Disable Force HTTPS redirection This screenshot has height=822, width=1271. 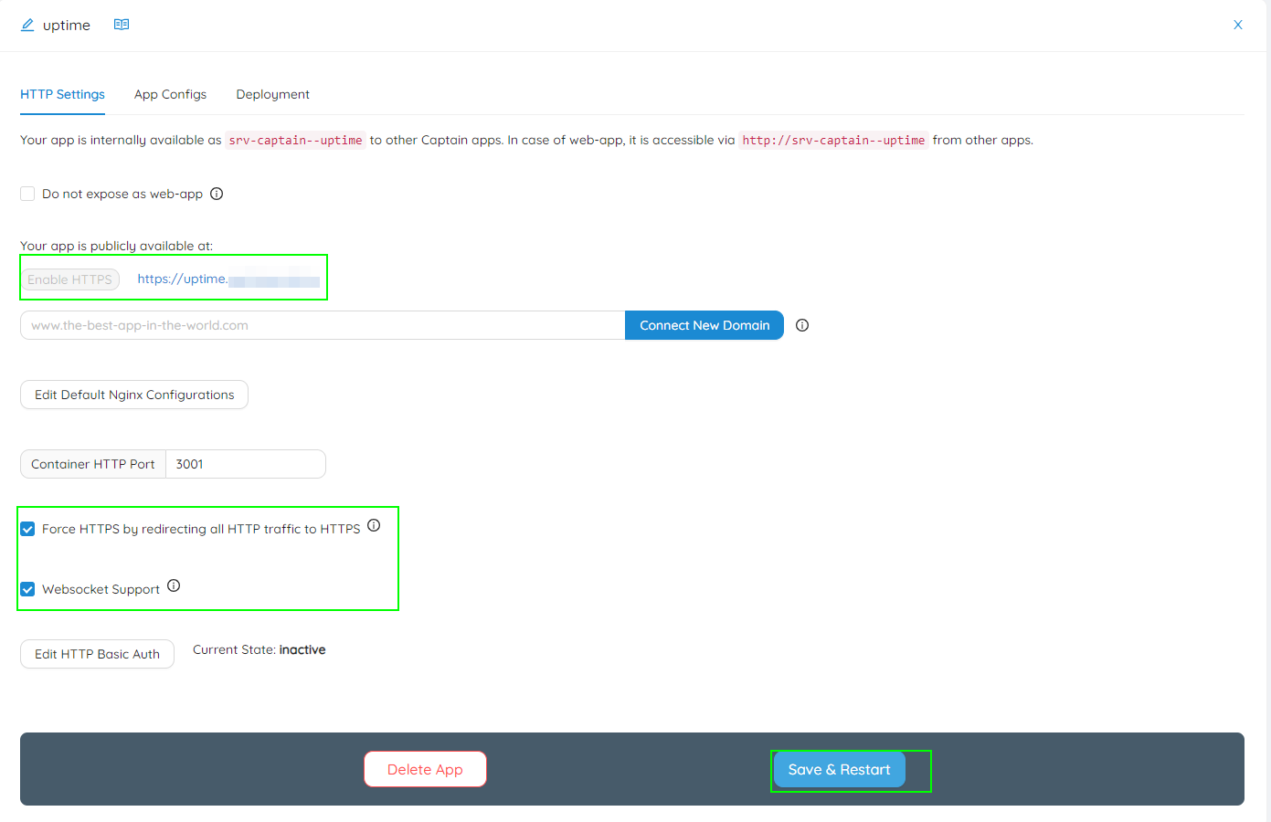(x=27, y=528)
